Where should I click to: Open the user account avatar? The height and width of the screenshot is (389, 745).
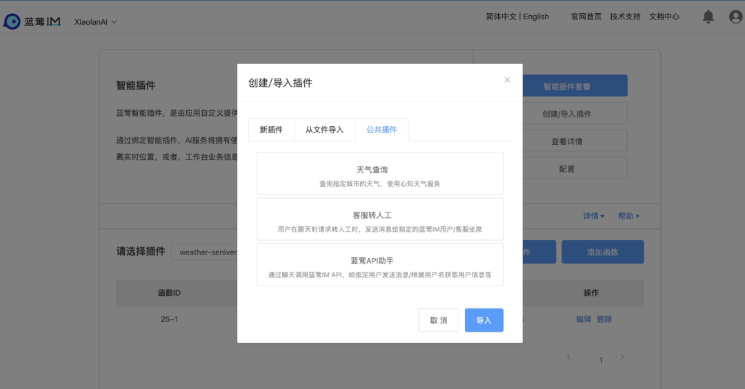[735, 17]
